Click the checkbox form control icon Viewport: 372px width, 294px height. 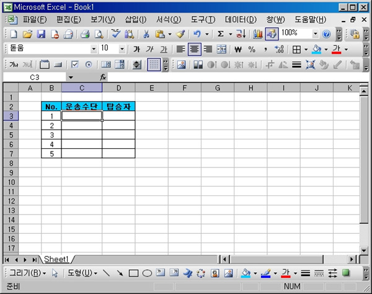[75, 64]
